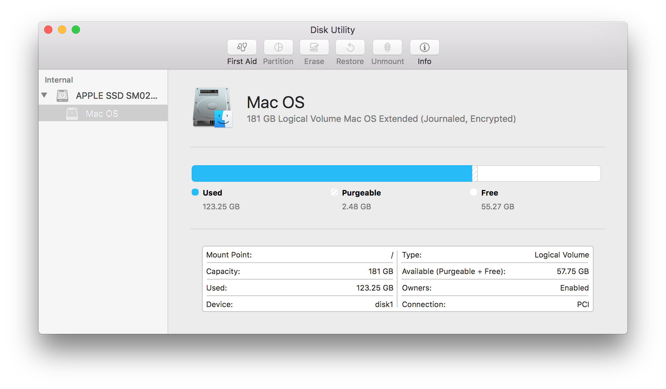Click the Restore arrow icon
666x389 pixels.
[350, 47]
